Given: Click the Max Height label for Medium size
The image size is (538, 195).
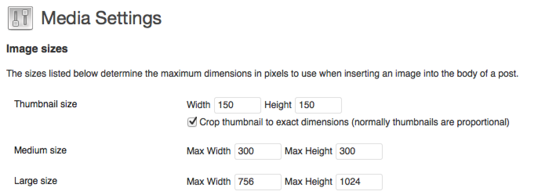Looking at the screenshot, I should click(x=309, y=151).
